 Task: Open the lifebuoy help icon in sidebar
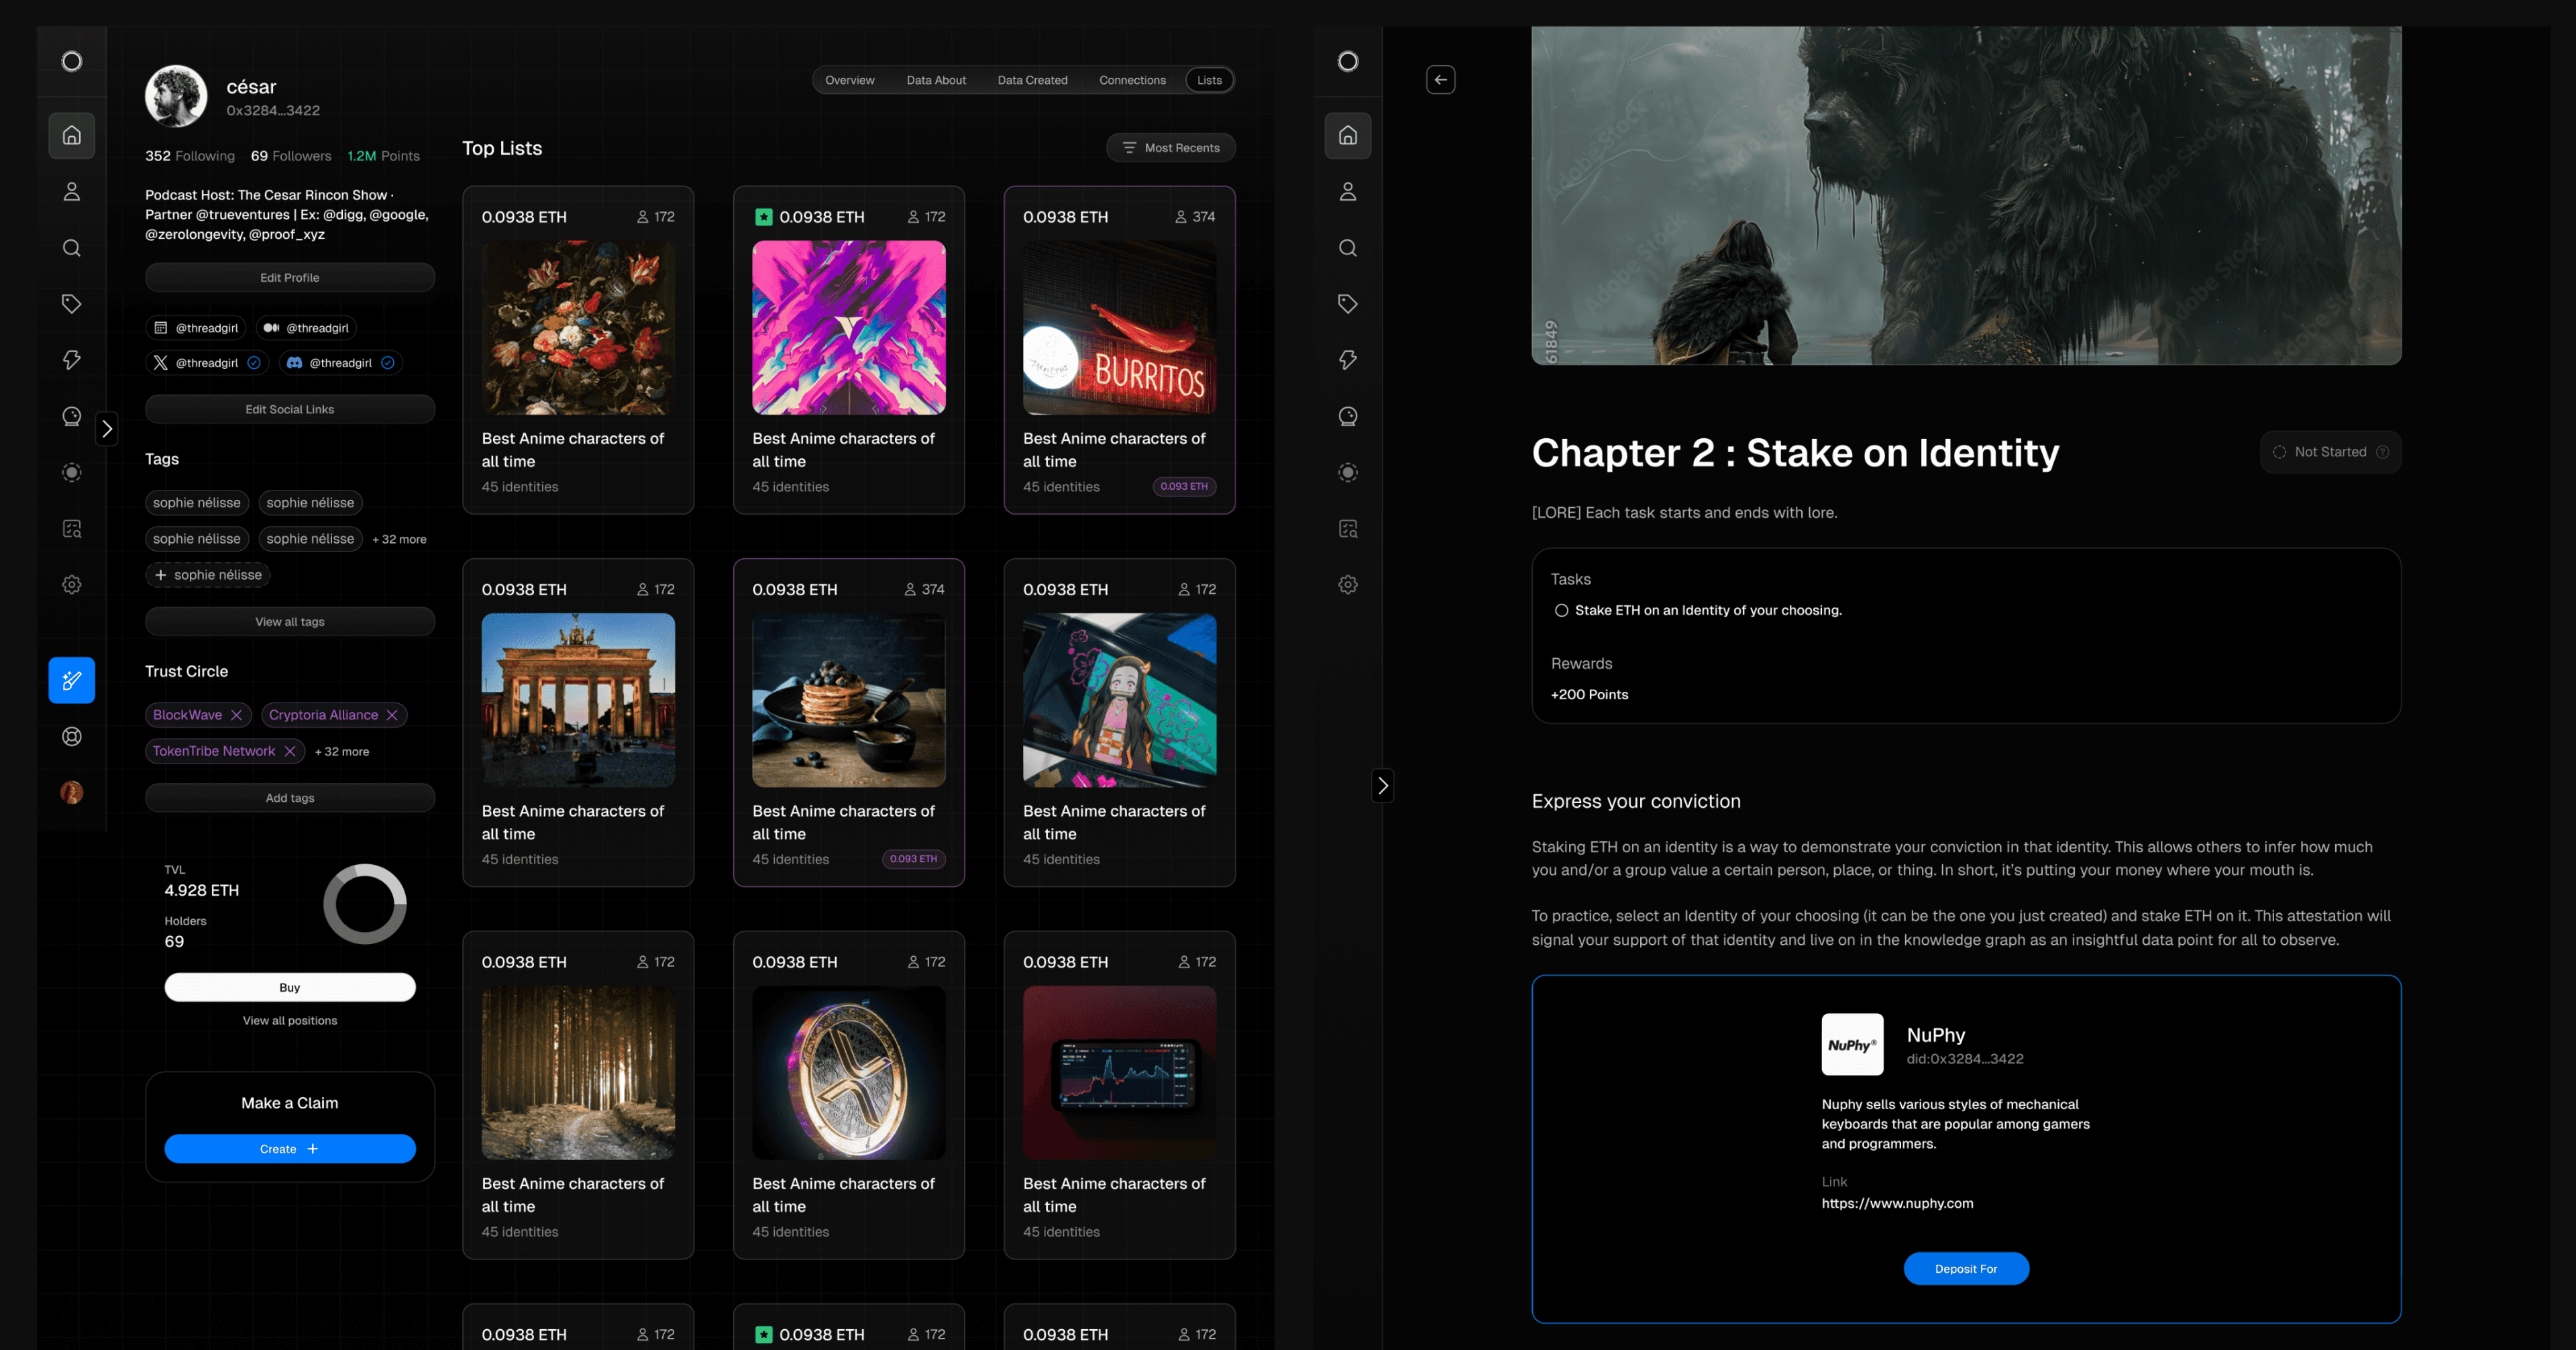72,736
